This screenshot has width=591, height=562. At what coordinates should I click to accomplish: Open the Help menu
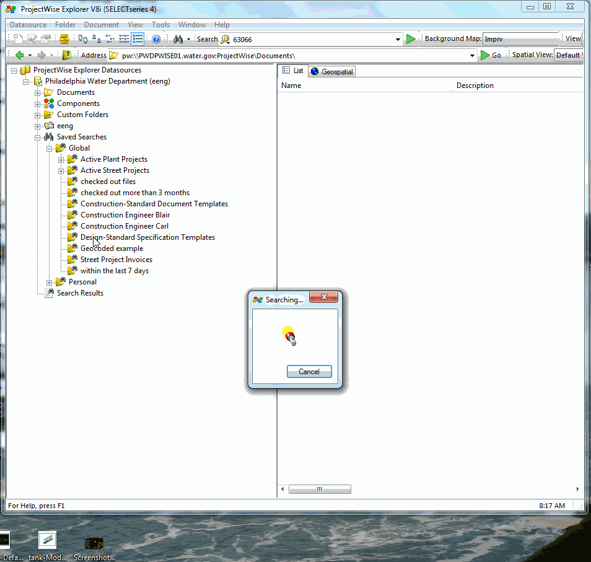[x=222, y=25]
